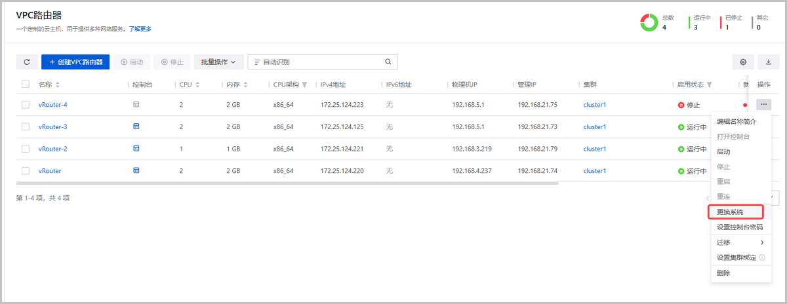Open the 了解更多 link

[140, 29]
